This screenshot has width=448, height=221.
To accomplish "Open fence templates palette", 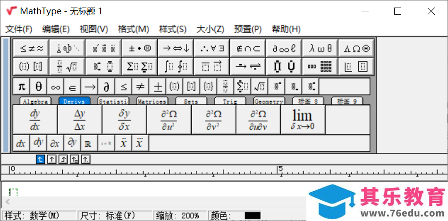I will [31, 67].
